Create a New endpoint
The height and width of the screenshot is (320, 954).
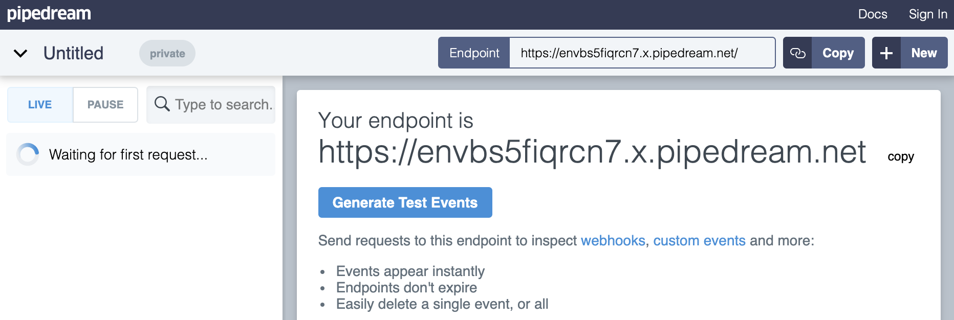coord(924,53)
